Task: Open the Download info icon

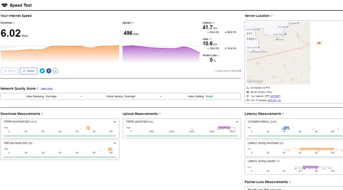Action: (14, 23)
